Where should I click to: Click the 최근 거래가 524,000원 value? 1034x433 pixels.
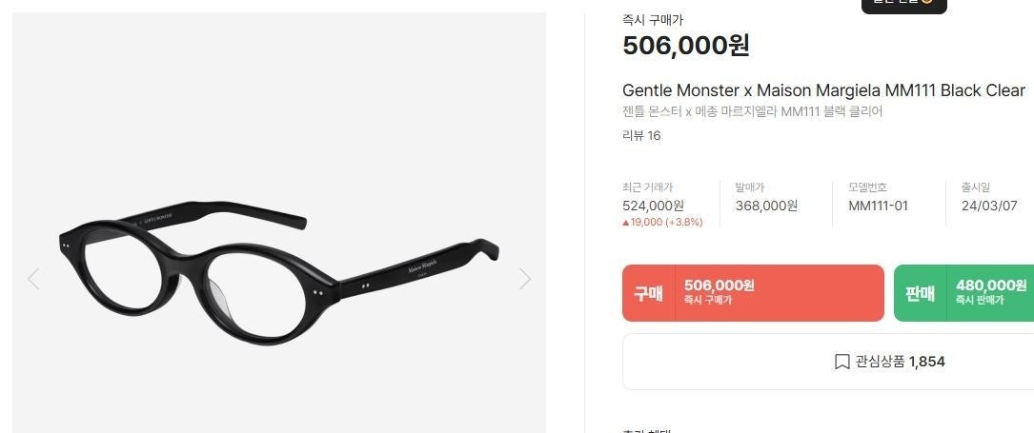653,206
